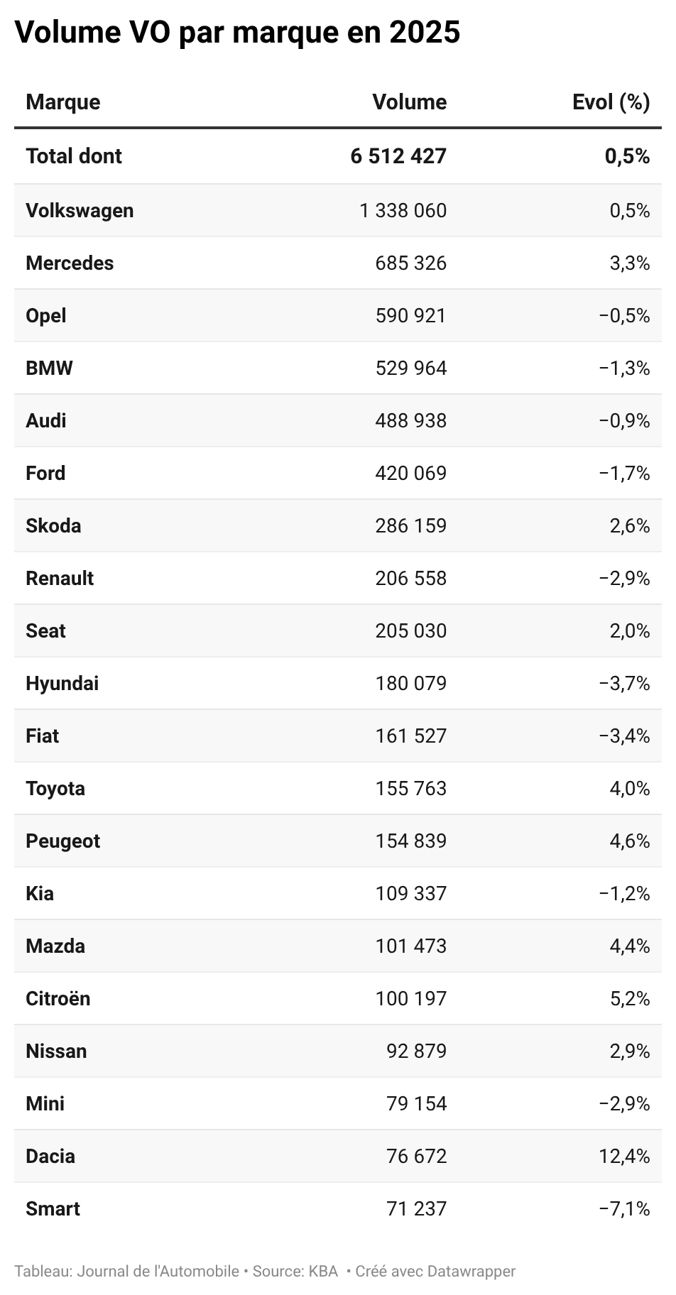The image size is (676, 1295).
Task: Select Dacia evolution value 12,4%
Action: [625, 1157]
